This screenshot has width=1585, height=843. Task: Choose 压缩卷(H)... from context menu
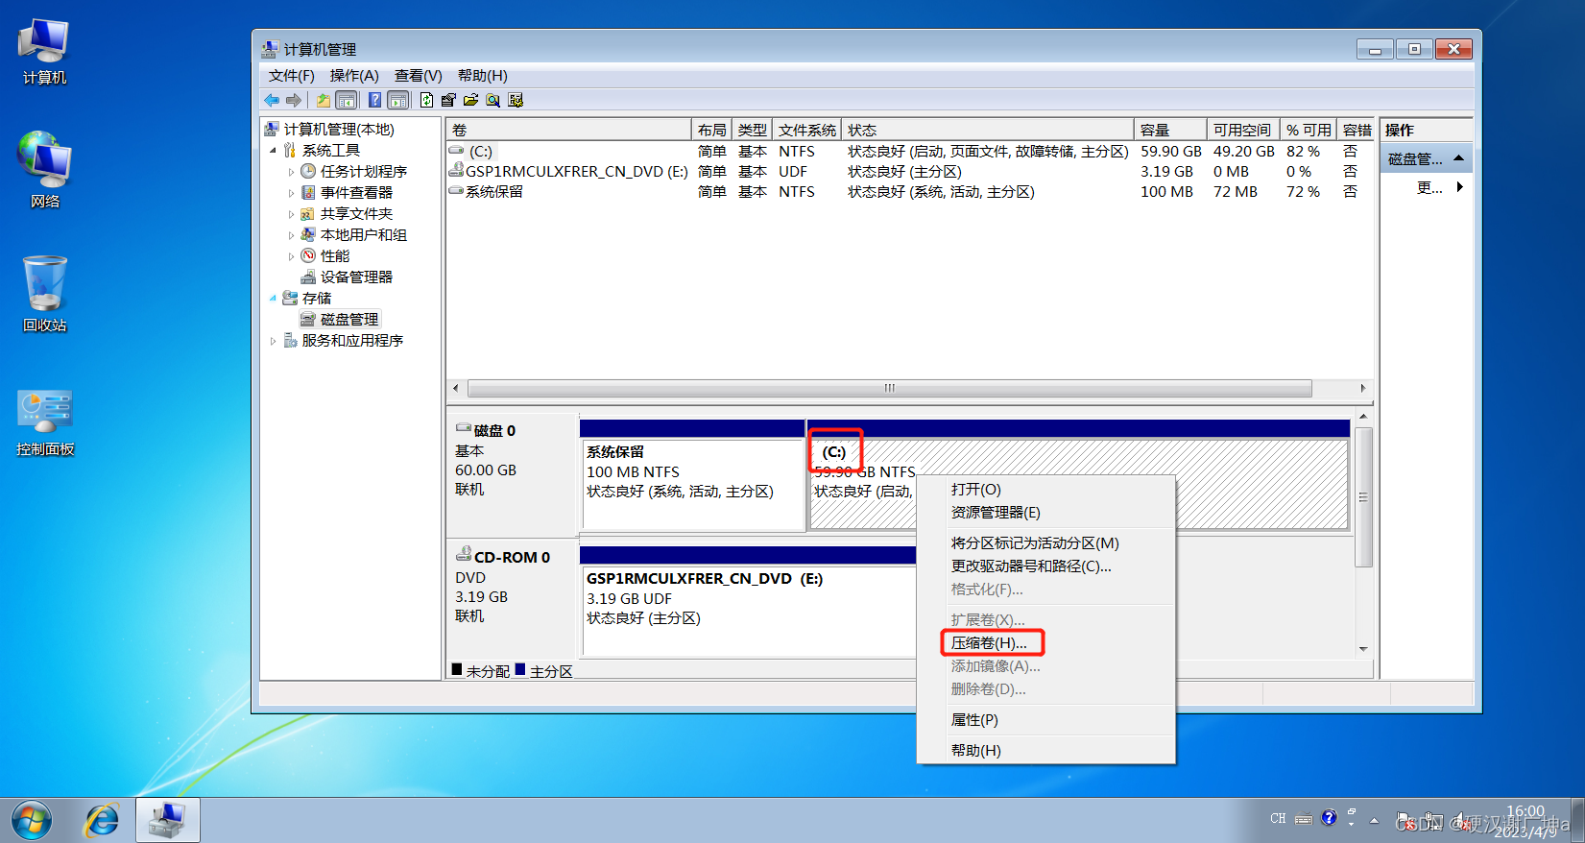(x=989, y=643)
